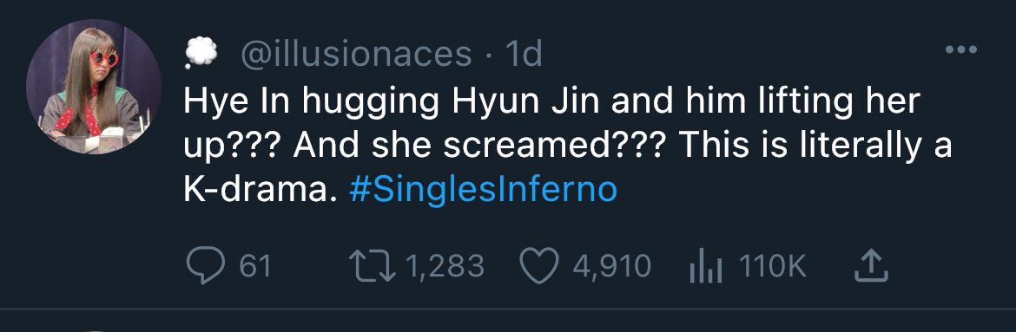
Task: Open the @illusionaces profile handle
Action: (x=356, y=55)
